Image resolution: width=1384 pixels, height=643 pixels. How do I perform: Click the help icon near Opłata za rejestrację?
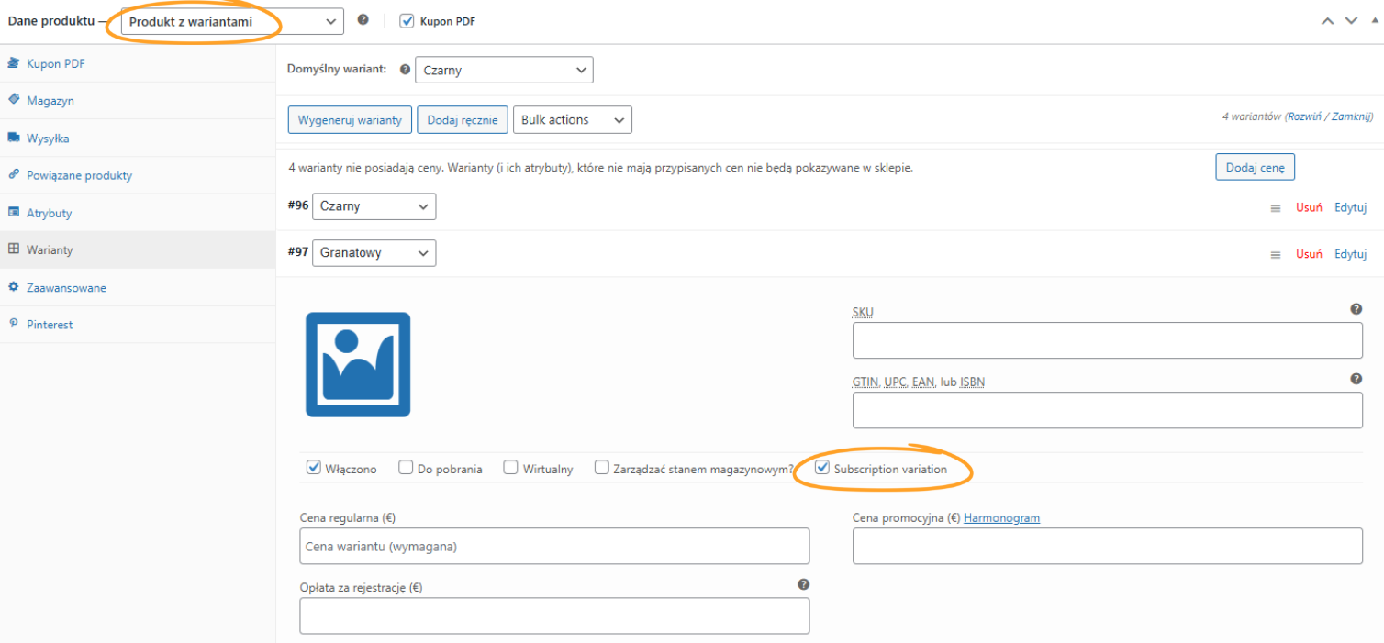[803, 583]
